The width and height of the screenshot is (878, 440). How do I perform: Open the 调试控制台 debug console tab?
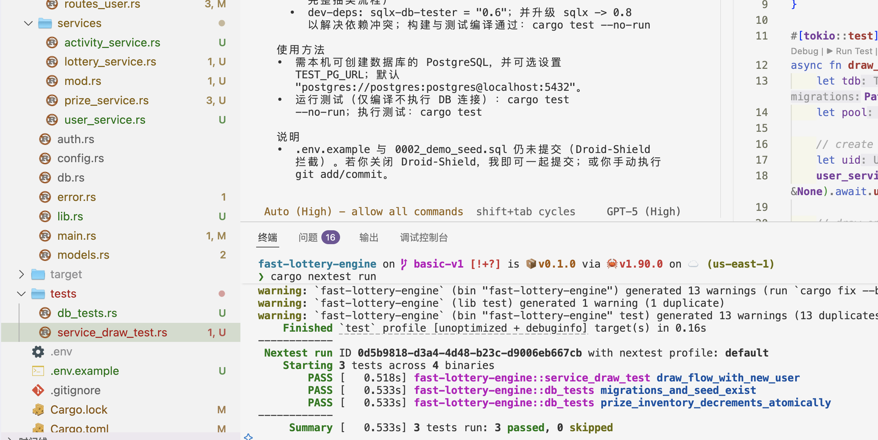[x=424, y=238]
